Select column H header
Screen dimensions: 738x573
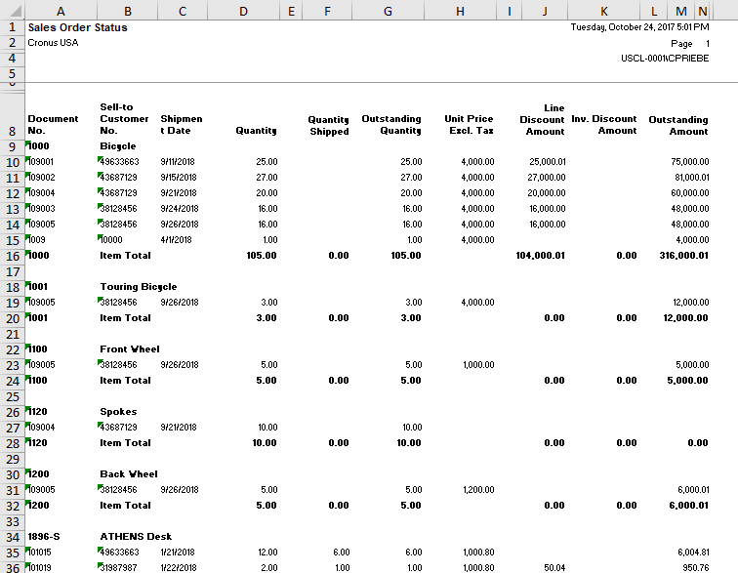point(460,10)
